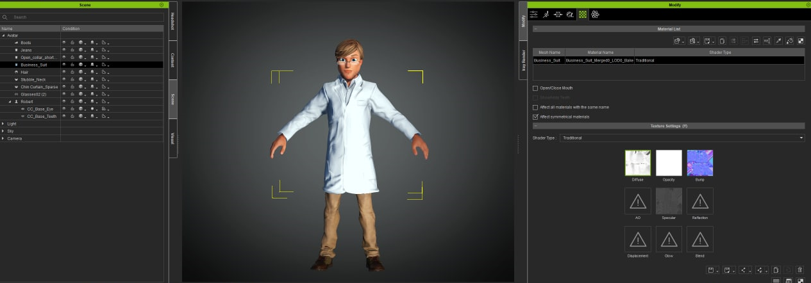
Task: Toggle the lock icon for Boots row
Action: 72,42
